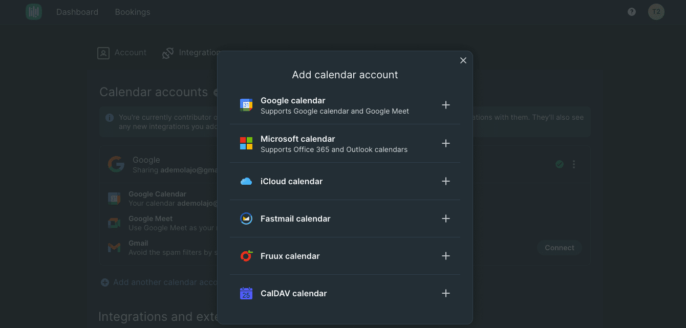
Task: Open Google account three-dot options menu
Action: 574,164
